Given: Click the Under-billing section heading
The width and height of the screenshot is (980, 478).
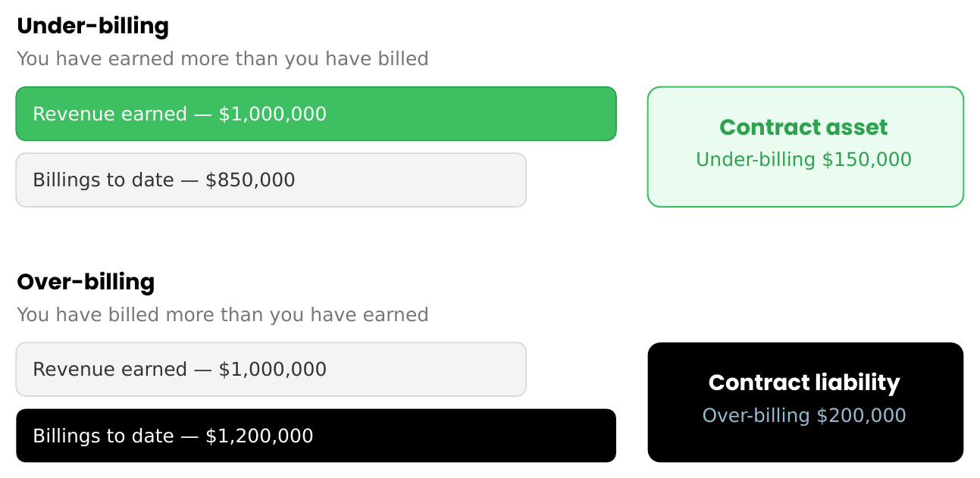Looking at the screenshot, I should click(92, 27).
